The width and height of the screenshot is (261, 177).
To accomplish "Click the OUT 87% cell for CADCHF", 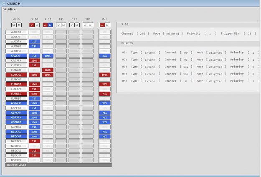I will click(x=105, y=56).
